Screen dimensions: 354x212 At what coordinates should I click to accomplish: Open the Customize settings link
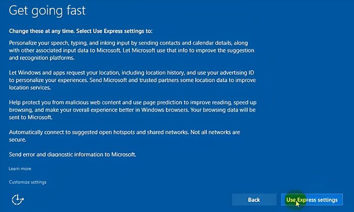point(27,182)
